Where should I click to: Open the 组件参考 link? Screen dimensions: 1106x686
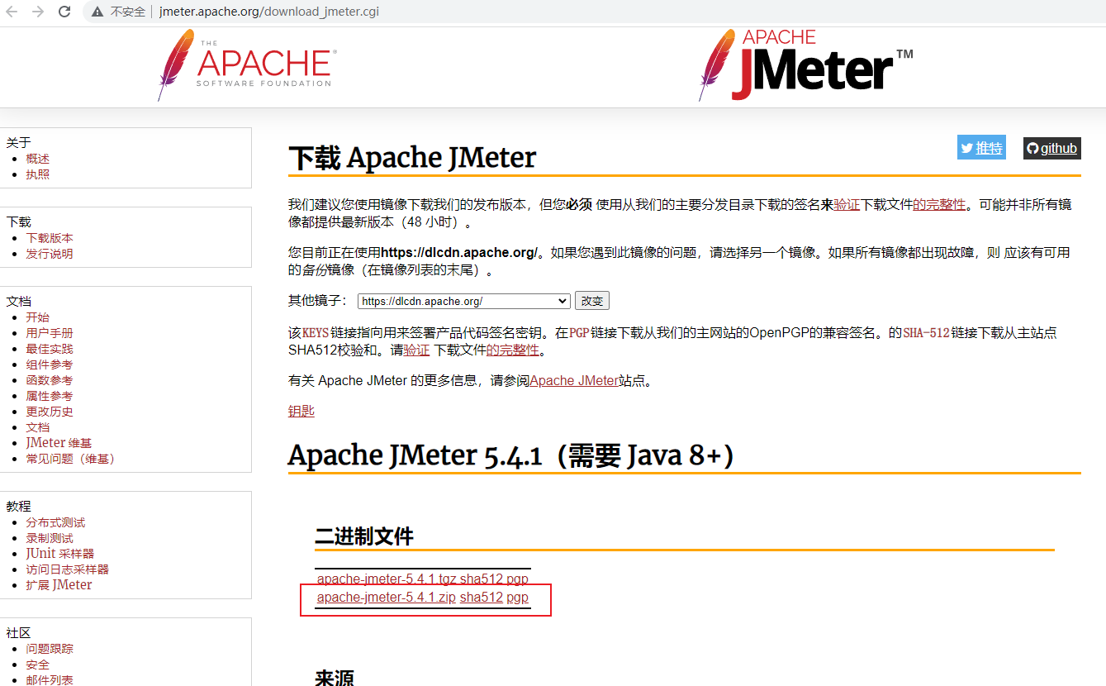coord(50,364)
